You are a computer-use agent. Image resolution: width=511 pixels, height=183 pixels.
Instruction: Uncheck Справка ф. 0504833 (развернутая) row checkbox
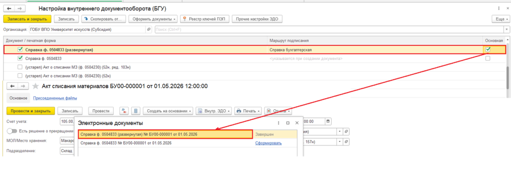click(20, 50)
